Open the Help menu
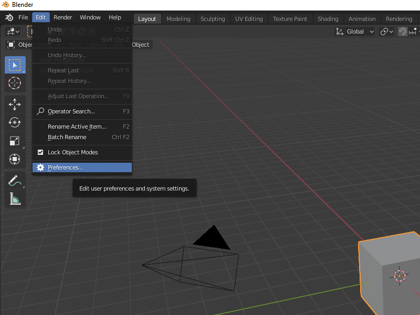 pos(114,17)
